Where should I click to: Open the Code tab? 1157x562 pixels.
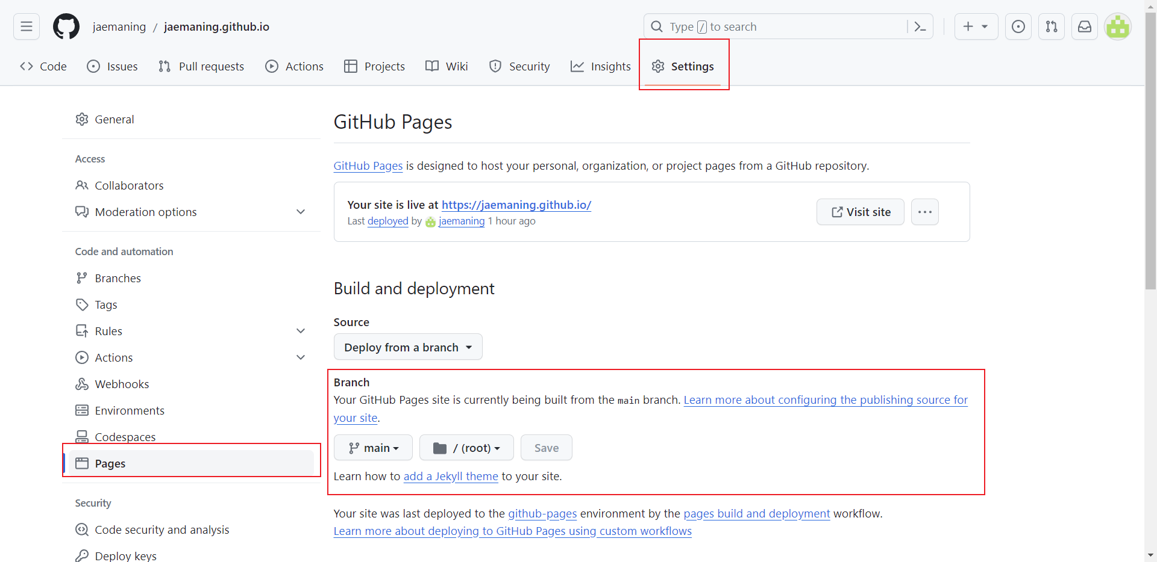[43, 66]
